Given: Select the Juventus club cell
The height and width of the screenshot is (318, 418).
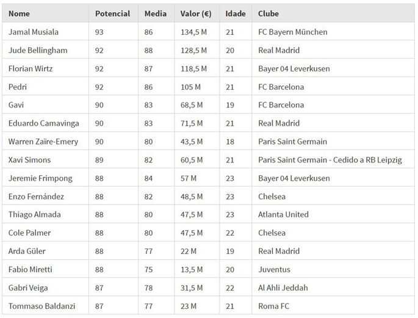Looking at the screenshot, I should [x=274, y=269].
